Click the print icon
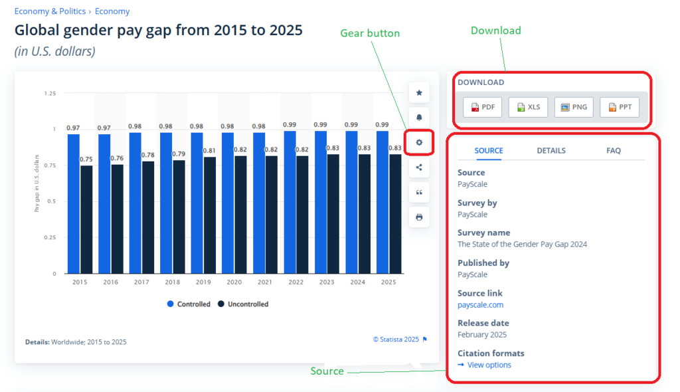Screen dimensions: 680x392 (419, 217)
